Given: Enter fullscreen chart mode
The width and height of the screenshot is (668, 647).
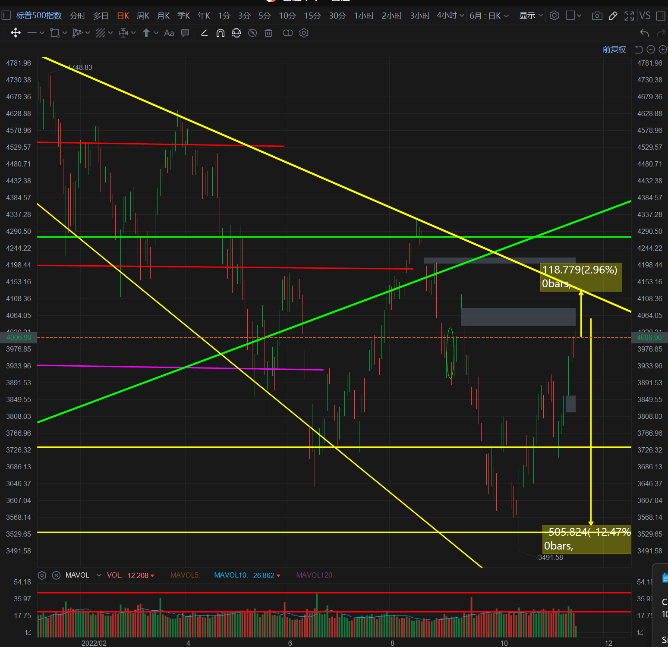Looking at the screenshot, I should tap(629, 16).
